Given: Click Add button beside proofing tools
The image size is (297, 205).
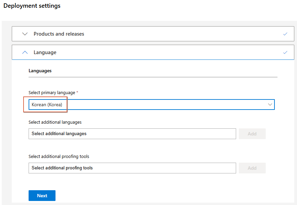Looking at the screenshot, I should (252, 168).
